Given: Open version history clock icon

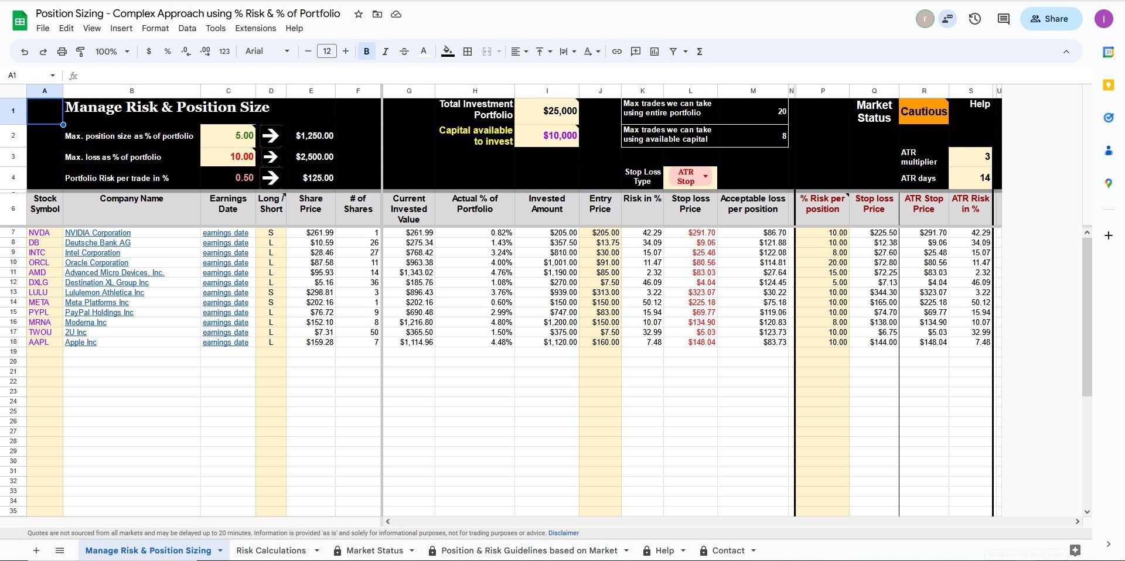Looking at the screenshot, I should click(975, 19).
